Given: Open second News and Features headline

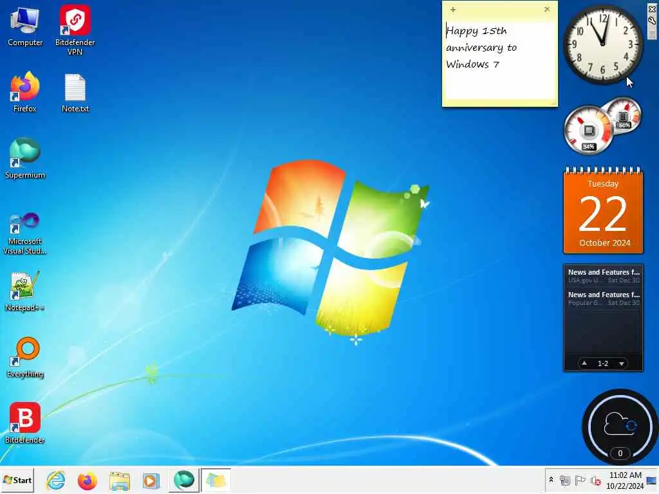Looking at the screenshot, I should [x=604, y=298].
